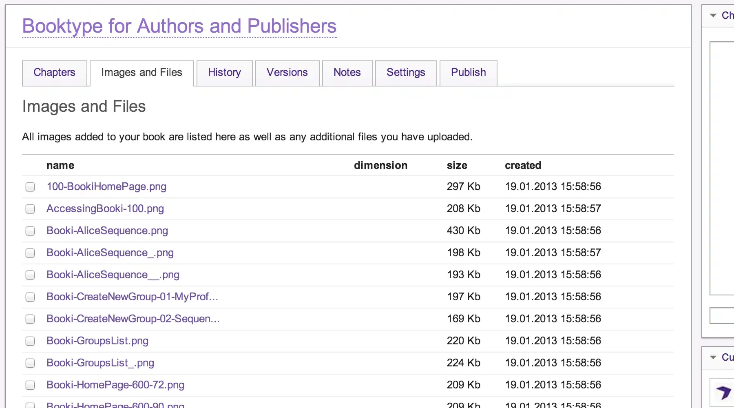The image size is (734, 408).
Task: Collapse the "Ch" sidebar panel triangle
Action: 713,16
